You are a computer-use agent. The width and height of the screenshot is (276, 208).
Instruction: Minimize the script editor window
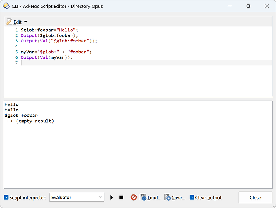coord(230,6)
